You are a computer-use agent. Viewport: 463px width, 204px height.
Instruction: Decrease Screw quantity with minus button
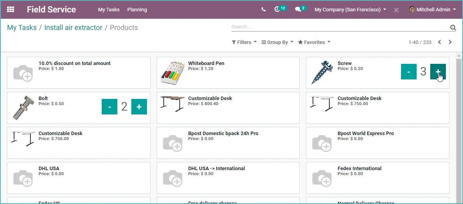(x=409, y=72)
